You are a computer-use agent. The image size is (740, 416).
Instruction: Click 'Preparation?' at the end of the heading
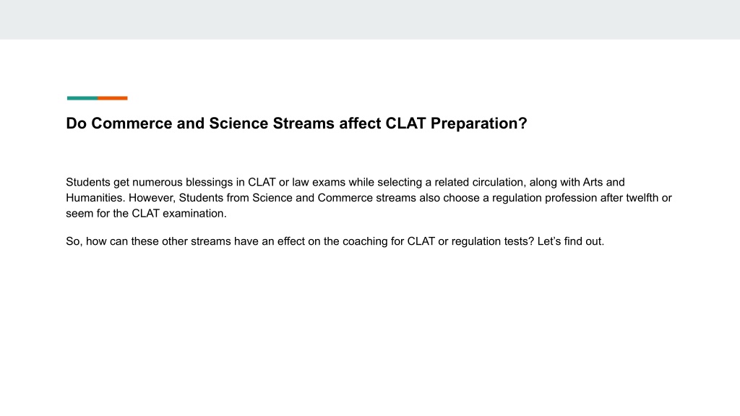[478, 123]
